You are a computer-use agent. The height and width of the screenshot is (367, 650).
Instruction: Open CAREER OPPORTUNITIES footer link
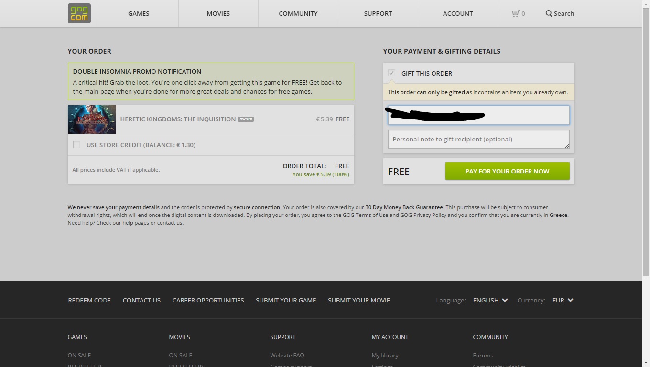pyautogui.click(x=208, y=300)
